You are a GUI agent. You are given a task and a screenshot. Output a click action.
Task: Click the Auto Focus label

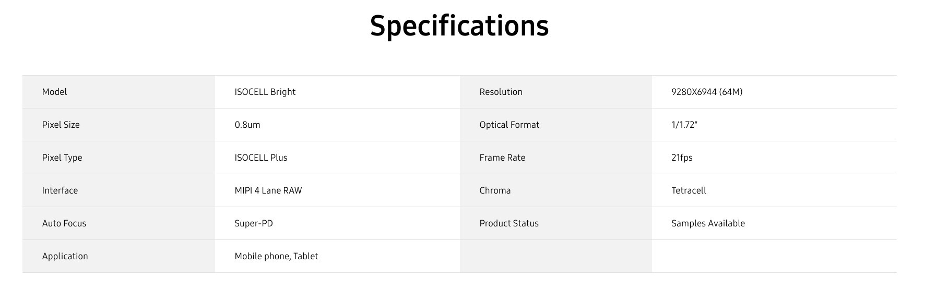64,223
